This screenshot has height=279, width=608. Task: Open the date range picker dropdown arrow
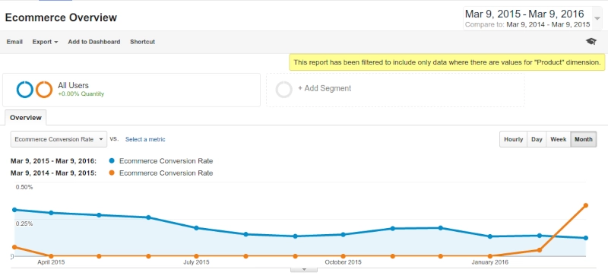(x=597, y=19)
